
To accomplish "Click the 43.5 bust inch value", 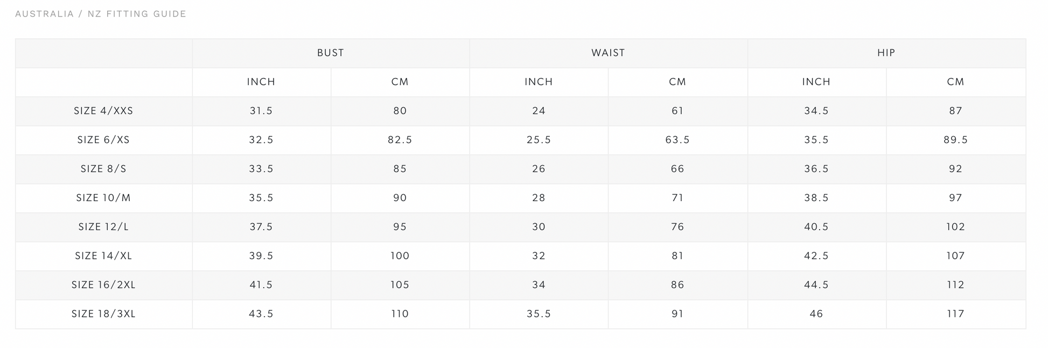I will point(261,314).
